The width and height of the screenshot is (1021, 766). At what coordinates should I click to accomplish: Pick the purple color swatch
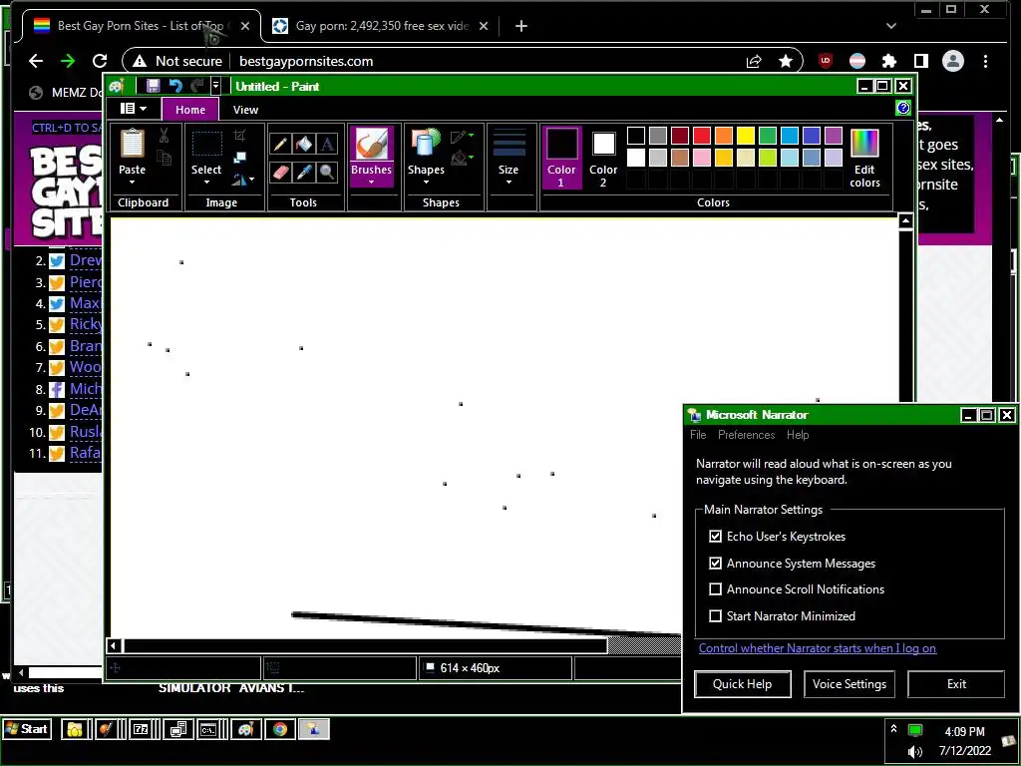tap(834, 136)
